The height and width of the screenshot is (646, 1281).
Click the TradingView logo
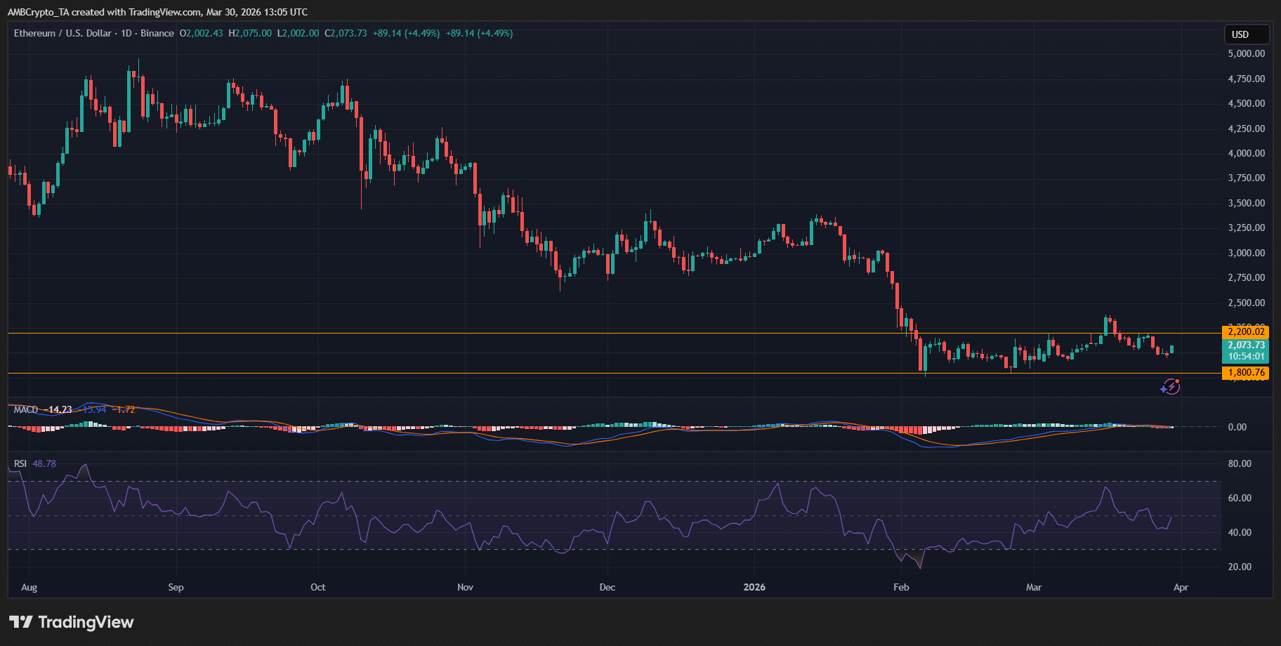71,622
